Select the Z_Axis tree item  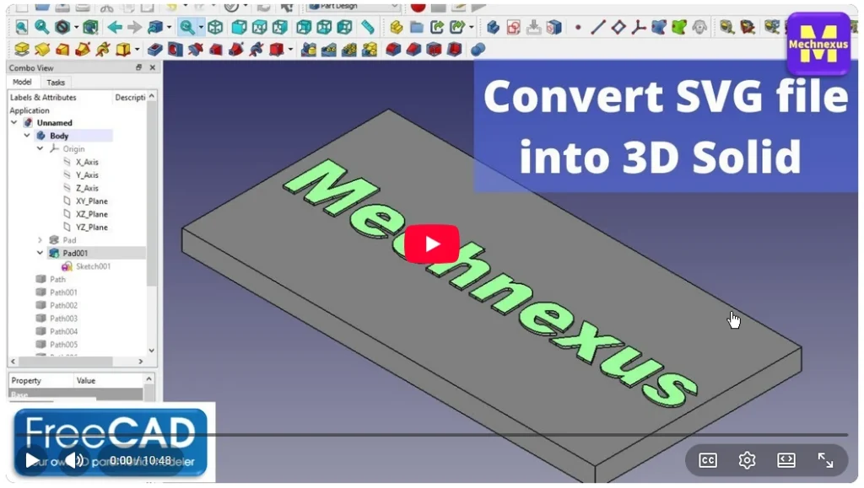(x=87, y=188)
